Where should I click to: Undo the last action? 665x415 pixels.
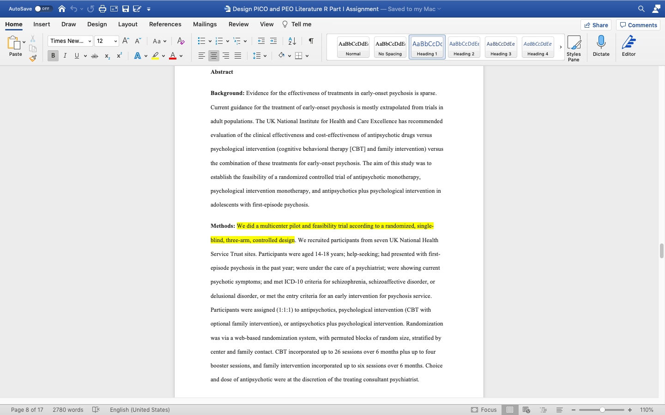pos(74,9)
